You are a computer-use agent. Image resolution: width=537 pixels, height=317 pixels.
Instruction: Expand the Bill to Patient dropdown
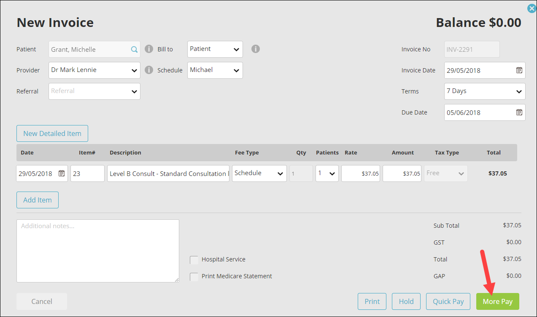pos(215,49)
